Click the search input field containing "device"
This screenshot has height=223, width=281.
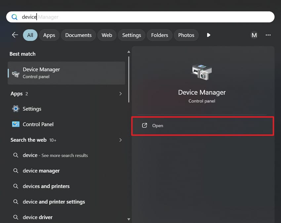point(140,17)
